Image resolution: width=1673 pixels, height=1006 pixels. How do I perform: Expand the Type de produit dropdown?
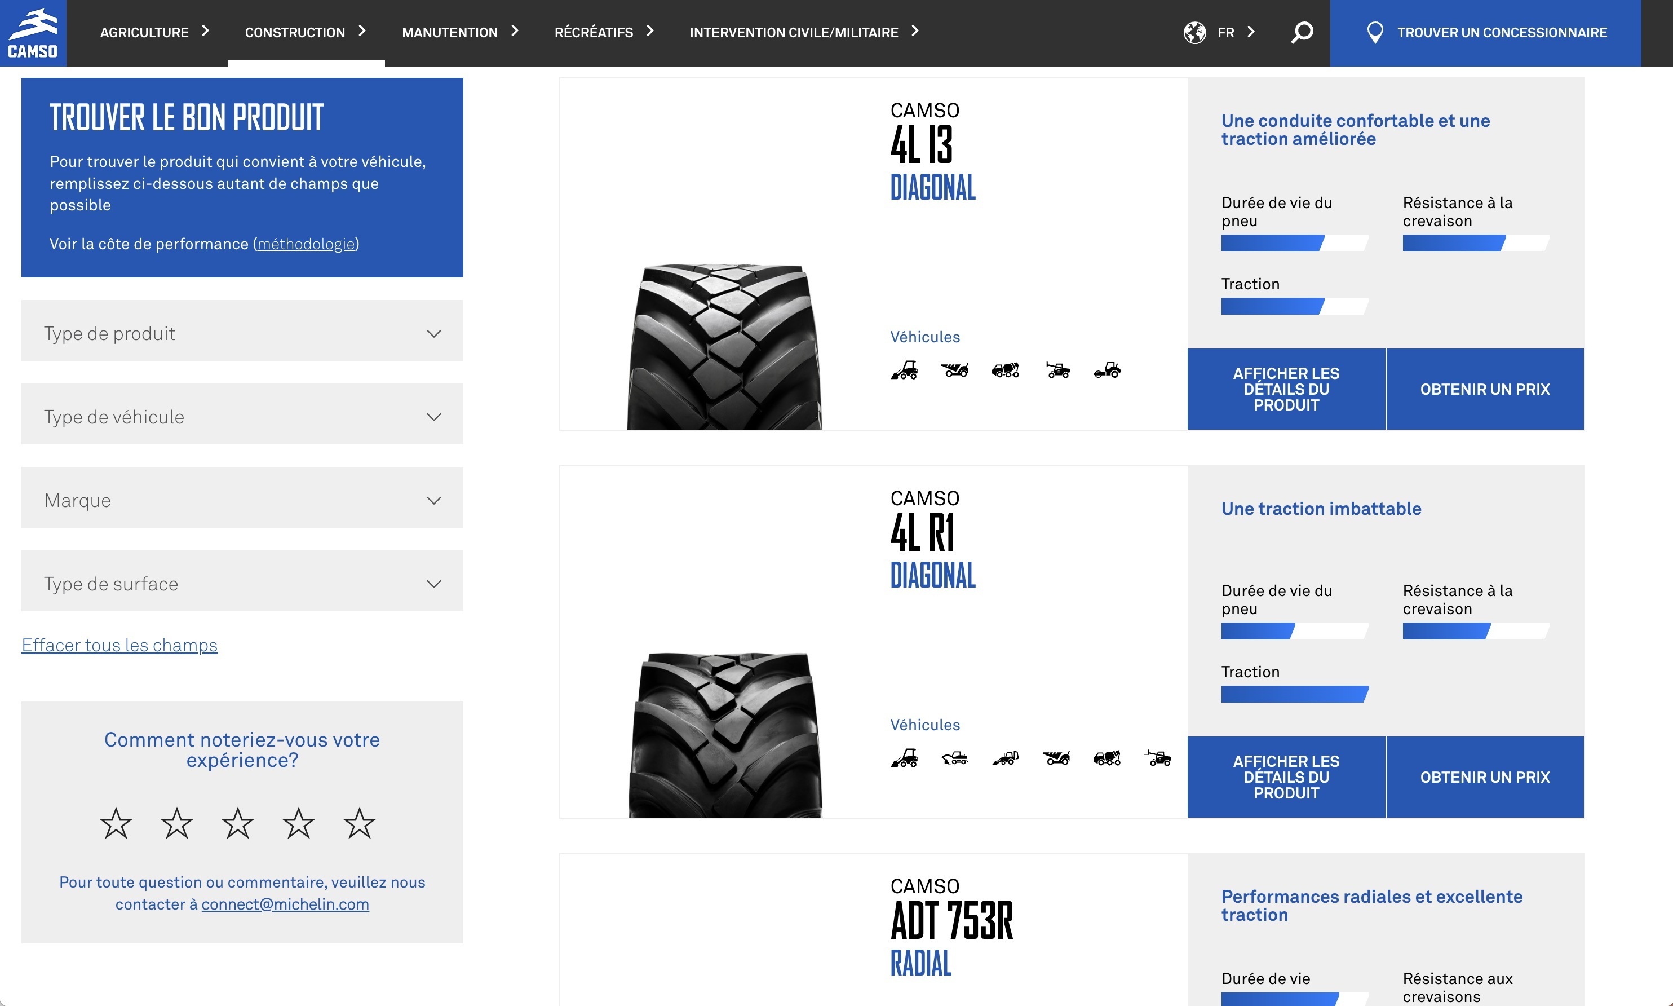pos(242,333)
